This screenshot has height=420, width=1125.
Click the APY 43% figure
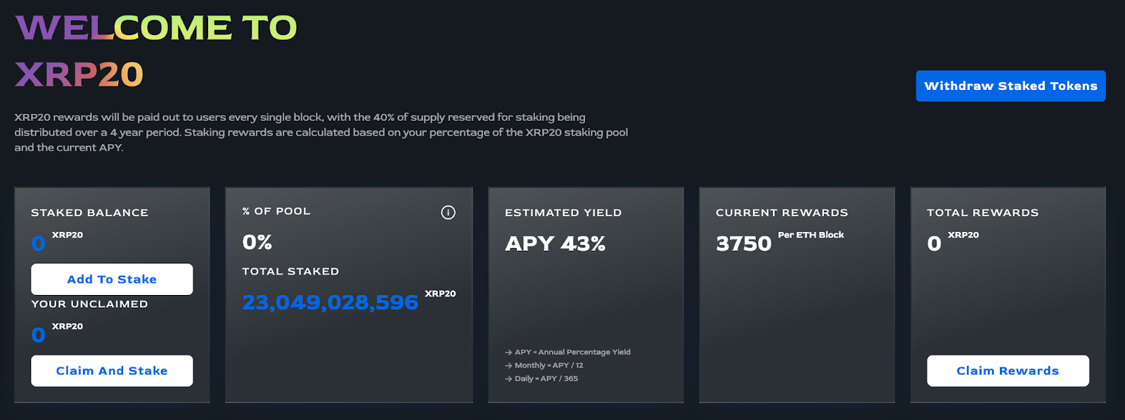coord(555,244)
